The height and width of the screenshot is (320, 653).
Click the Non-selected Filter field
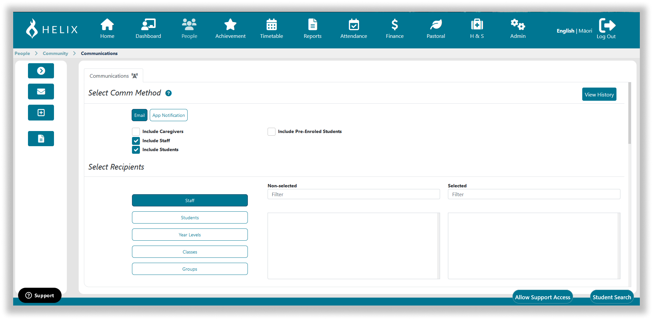(353, 194)
